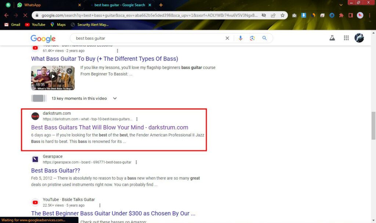Open What Bass Guitar To Buy link
The width and height of the screenshot is (376, 223).
pyautogui.click(x=105, y=59)
